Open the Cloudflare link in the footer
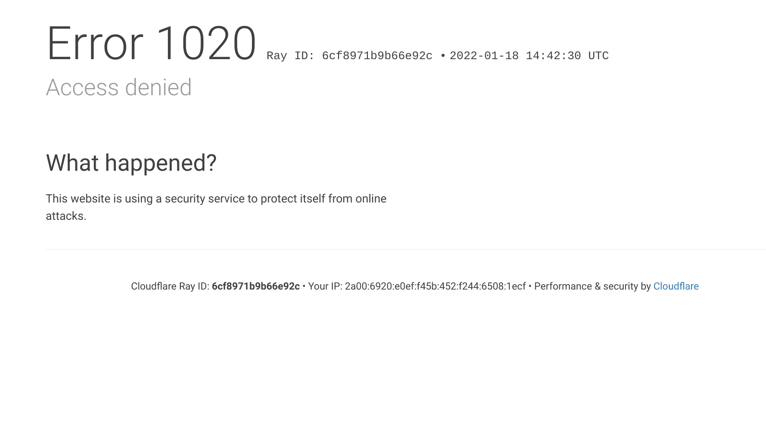This screenshot has width=766, height=443. [676, 286]
